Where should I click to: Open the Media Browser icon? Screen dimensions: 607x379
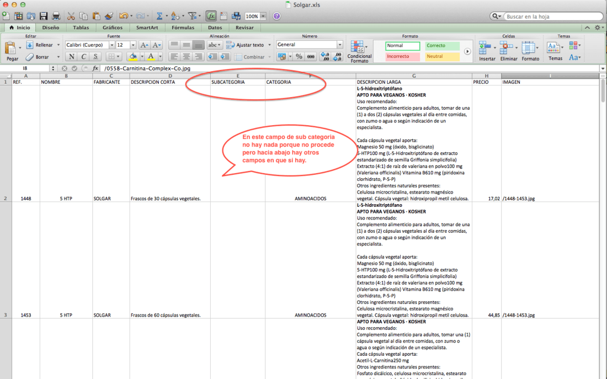pyautogui.click(x=236, y=16)
